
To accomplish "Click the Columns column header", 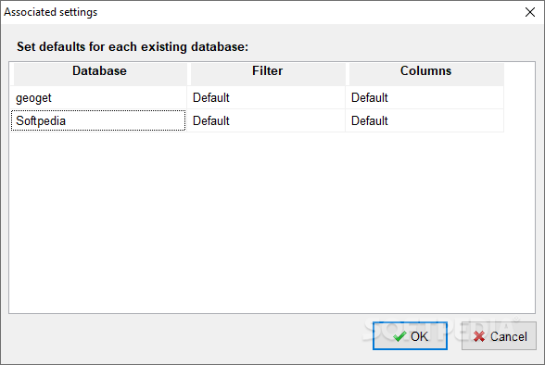I will pyautogui.click(x=426, y=74).
